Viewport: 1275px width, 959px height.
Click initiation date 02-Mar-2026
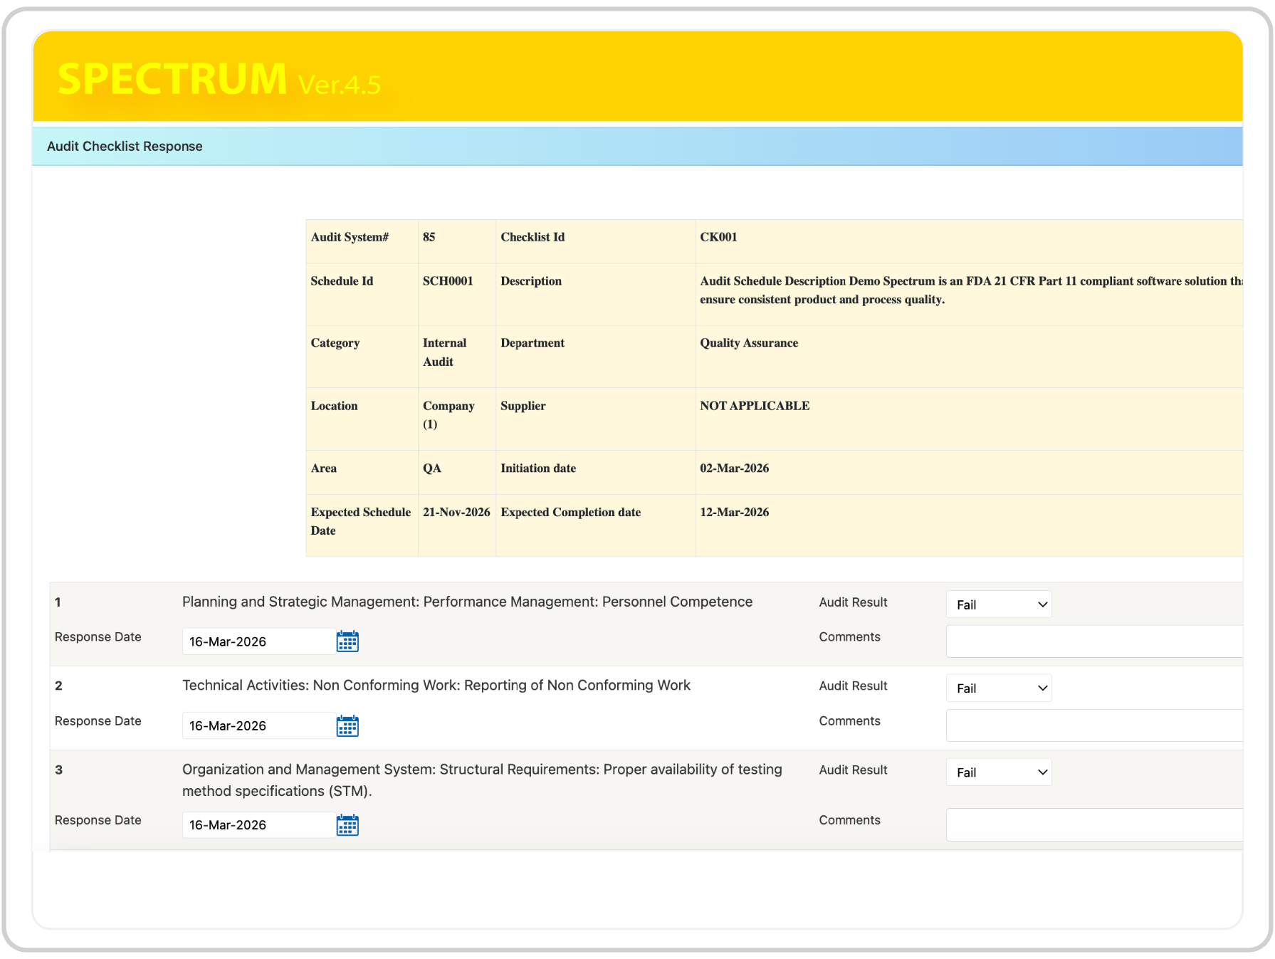click(x=734, y=468)
